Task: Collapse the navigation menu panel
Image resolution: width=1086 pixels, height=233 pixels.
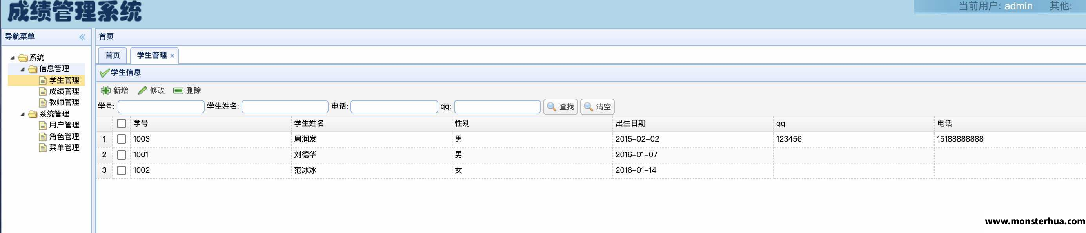Action: click(82, 37)
